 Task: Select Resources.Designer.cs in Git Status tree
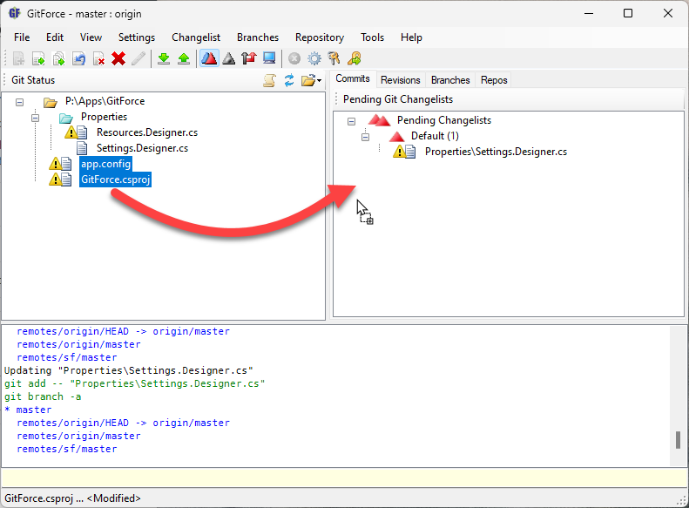[x=147, y=132]
